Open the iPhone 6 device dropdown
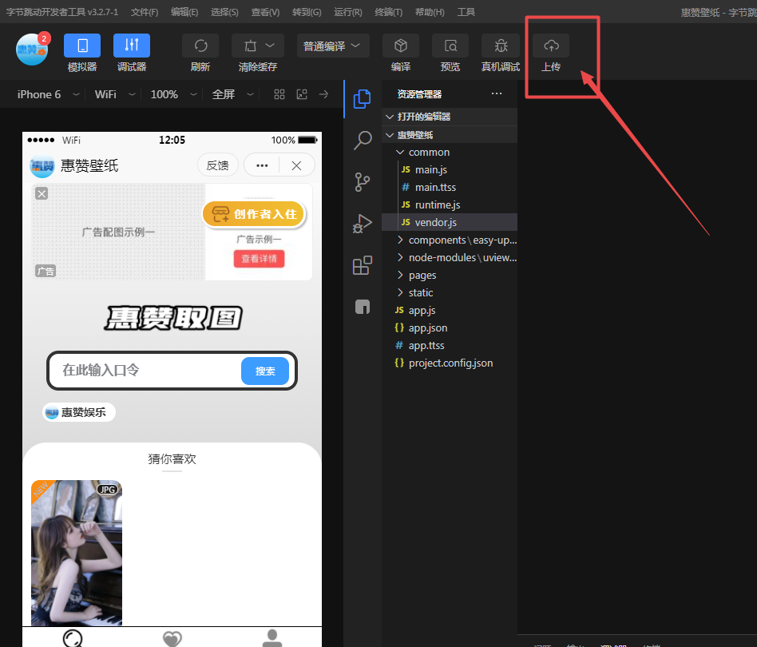 [47, 94]
